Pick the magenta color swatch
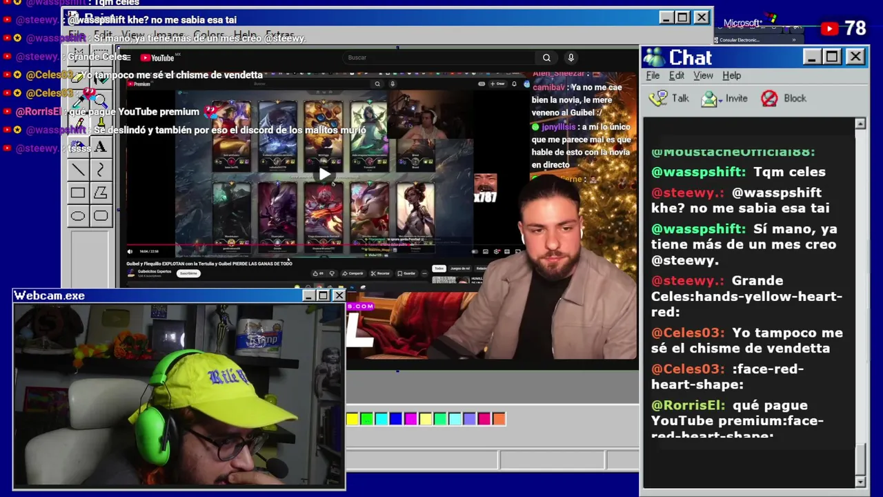 pos(410,418)
